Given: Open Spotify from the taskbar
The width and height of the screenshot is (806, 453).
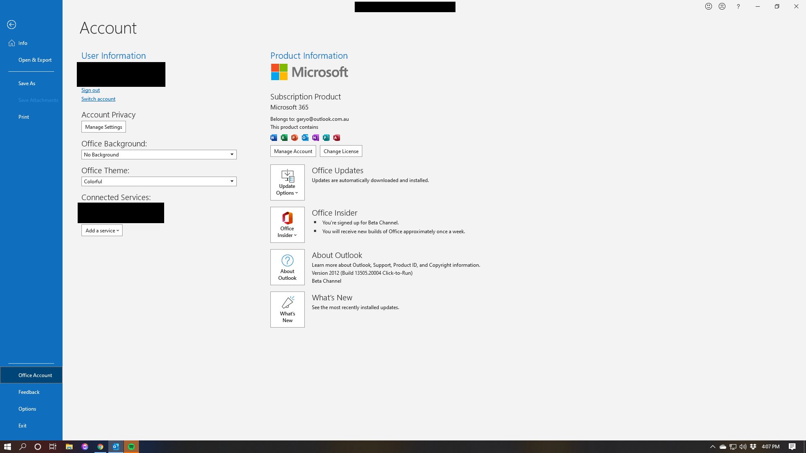Looking at the screenshot, I should (131, 447).
